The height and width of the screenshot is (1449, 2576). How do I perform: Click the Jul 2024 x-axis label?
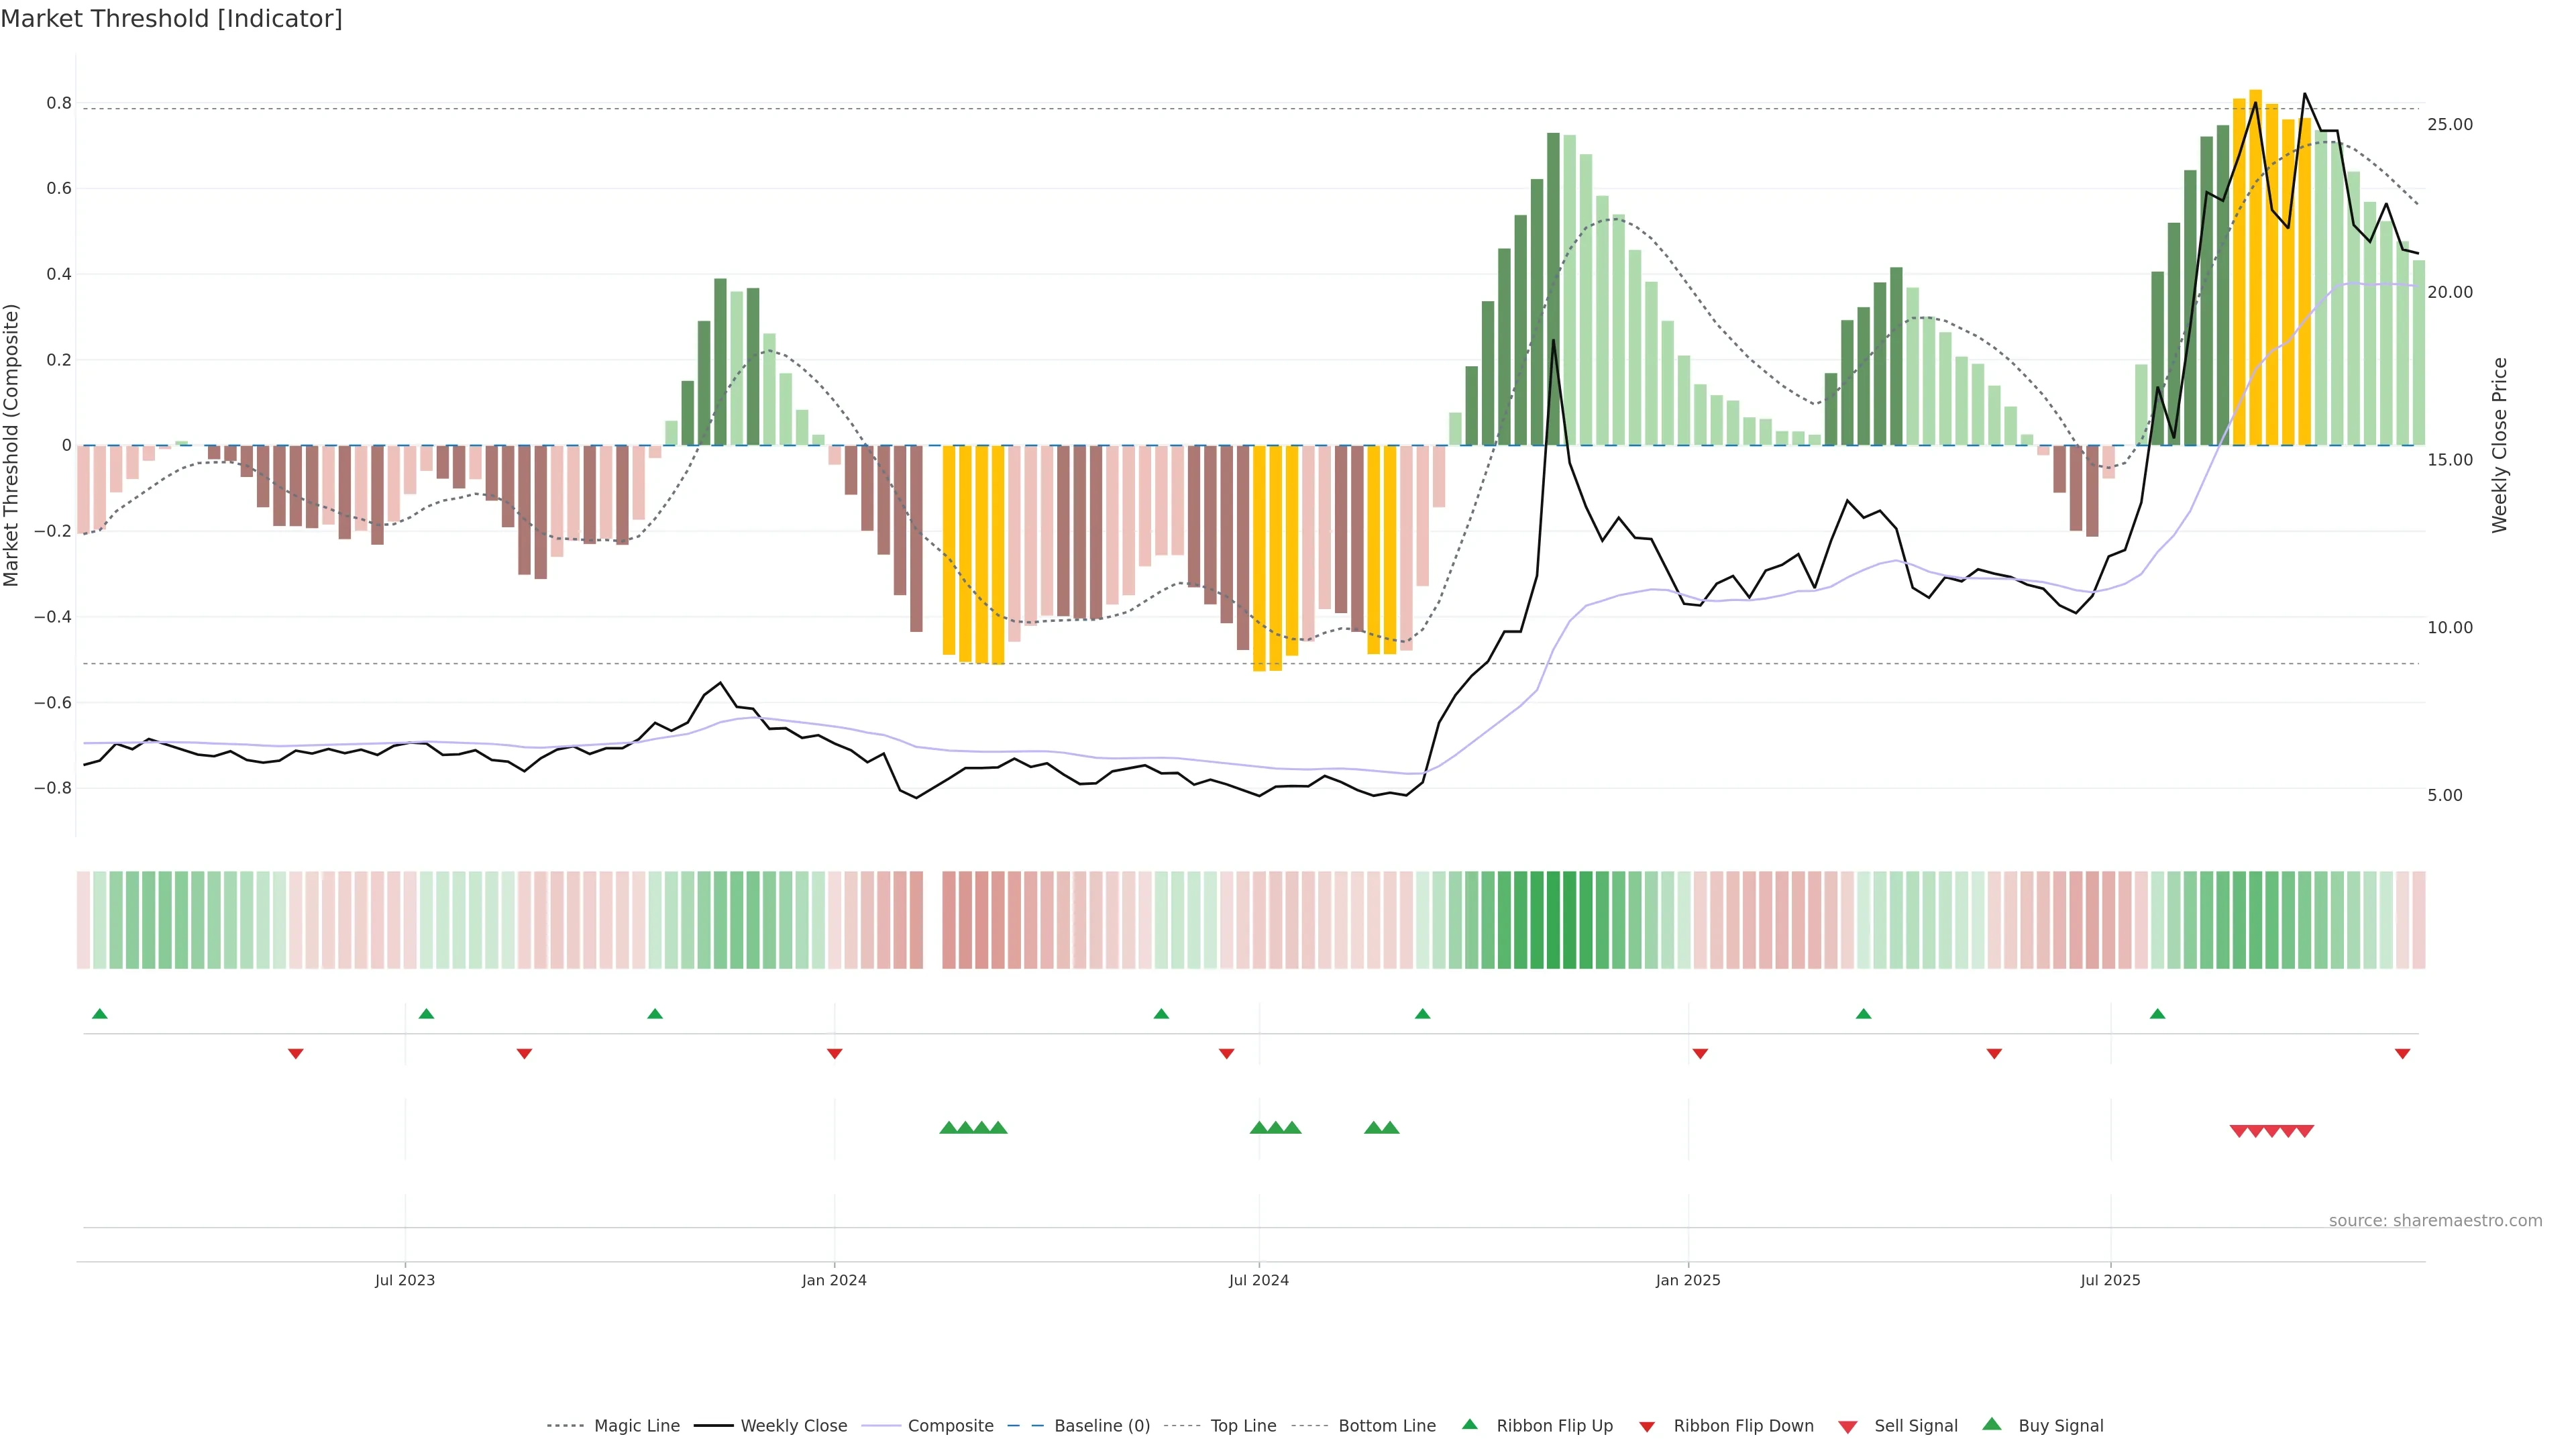click(1258, 1280)
